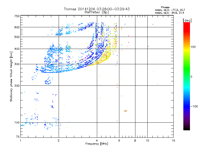
Task: Click the x-axis tick label '1'
Action: [20, 141]
